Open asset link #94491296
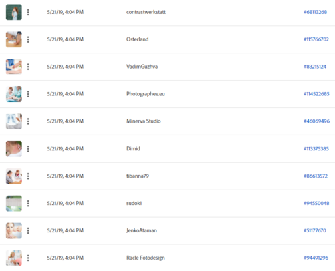Screen dimensions: 335x271 316,258
